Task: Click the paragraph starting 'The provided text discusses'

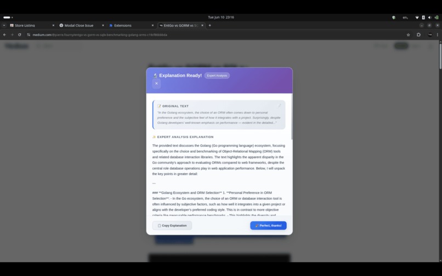Action: click(219, 160)
